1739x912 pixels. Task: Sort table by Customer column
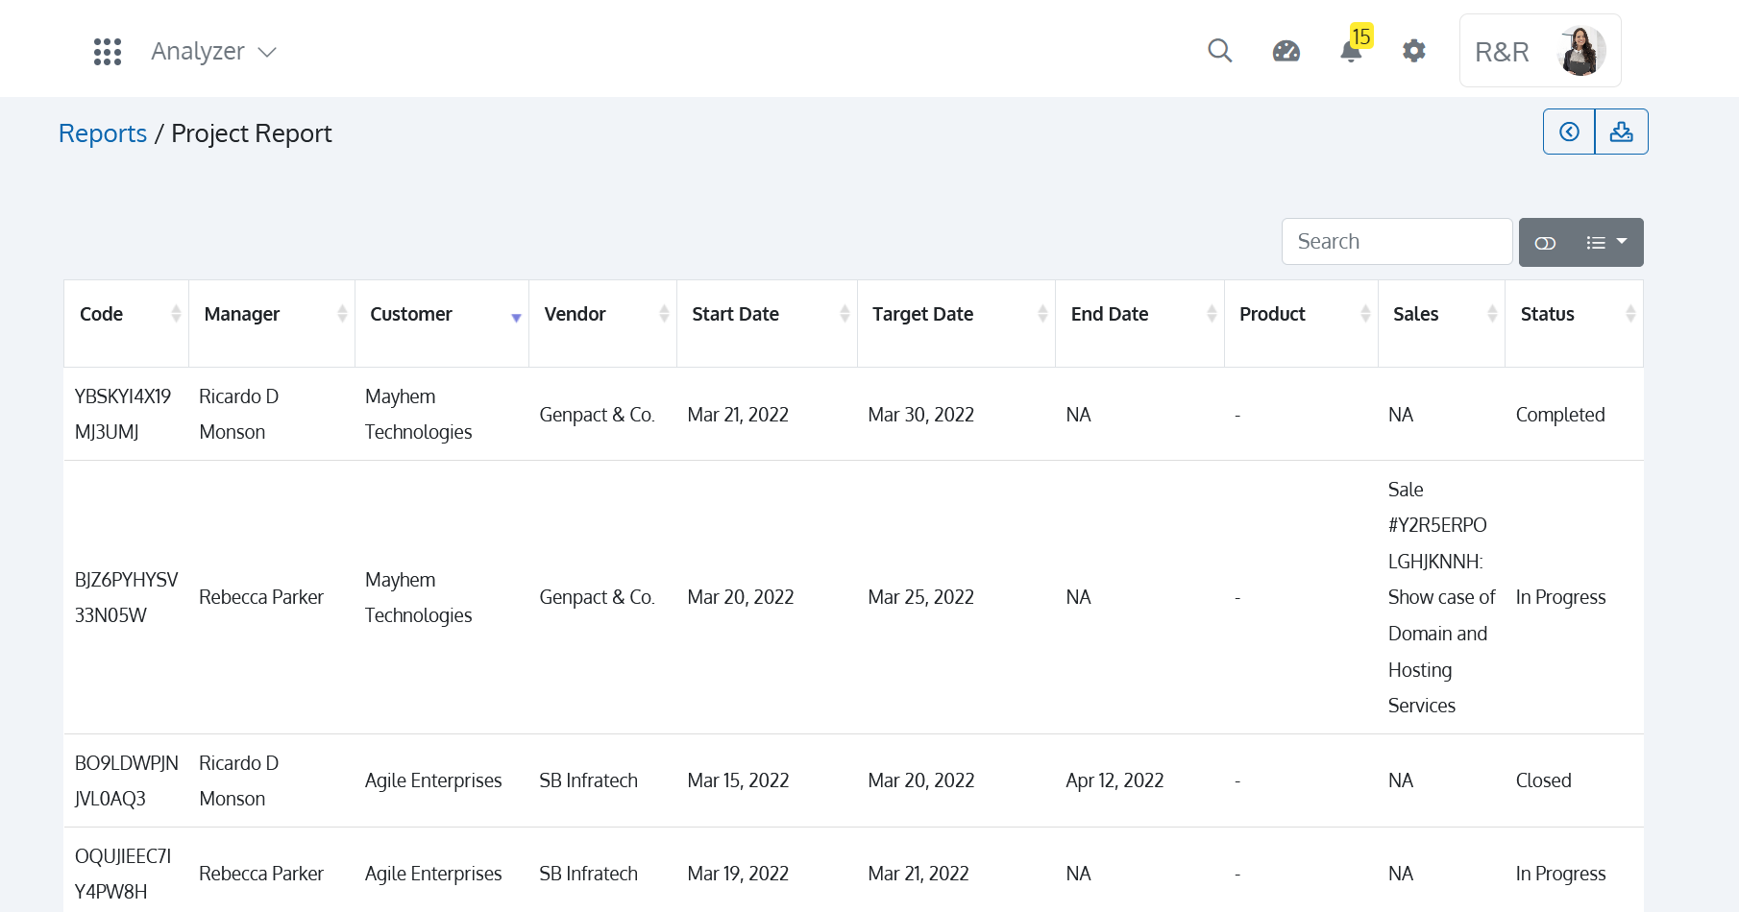point(442,324)
